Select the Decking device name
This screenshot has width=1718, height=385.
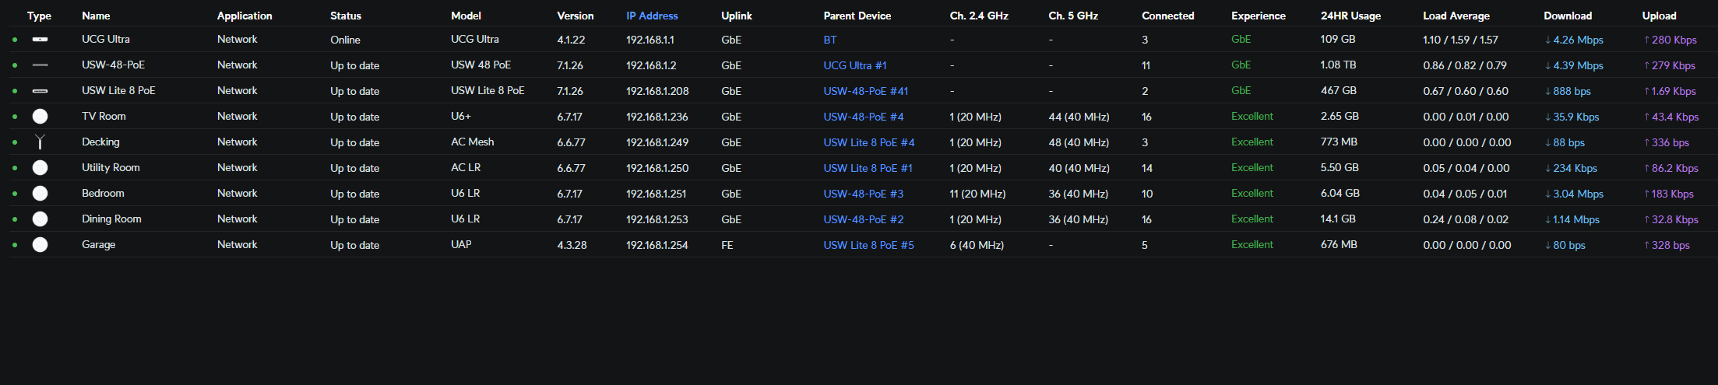pyautogui.click(x=100, y=142)
